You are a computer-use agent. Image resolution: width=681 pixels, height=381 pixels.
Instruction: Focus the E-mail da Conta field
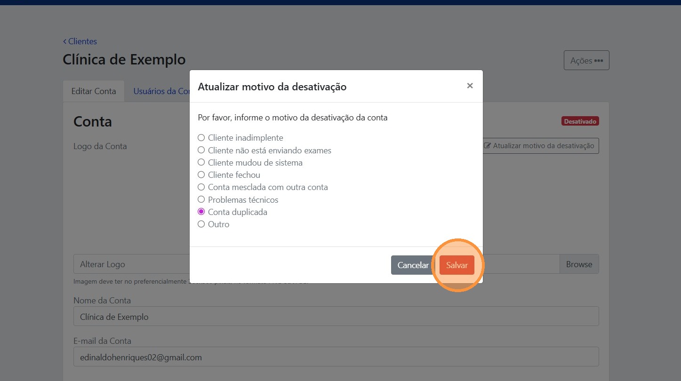click(336, 357)
